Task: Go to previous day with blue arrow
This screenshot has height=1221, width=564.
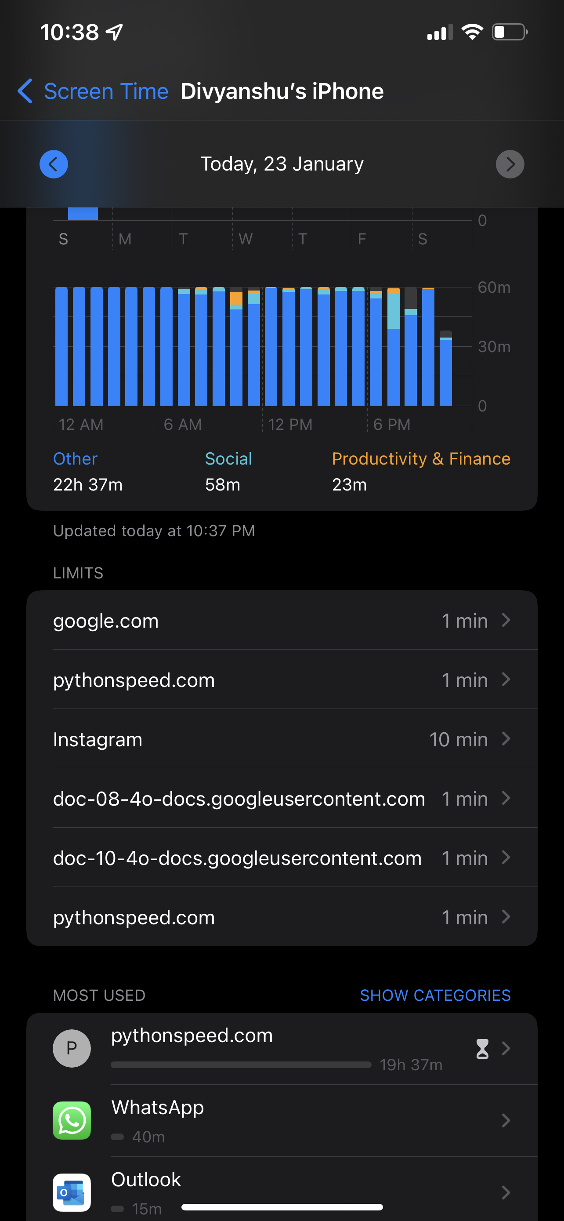Action: (x=54, y=164)
